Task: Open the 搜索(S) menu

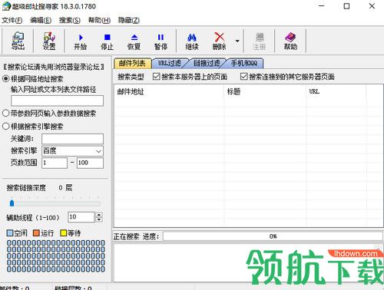Action: [x=70, y=20]
